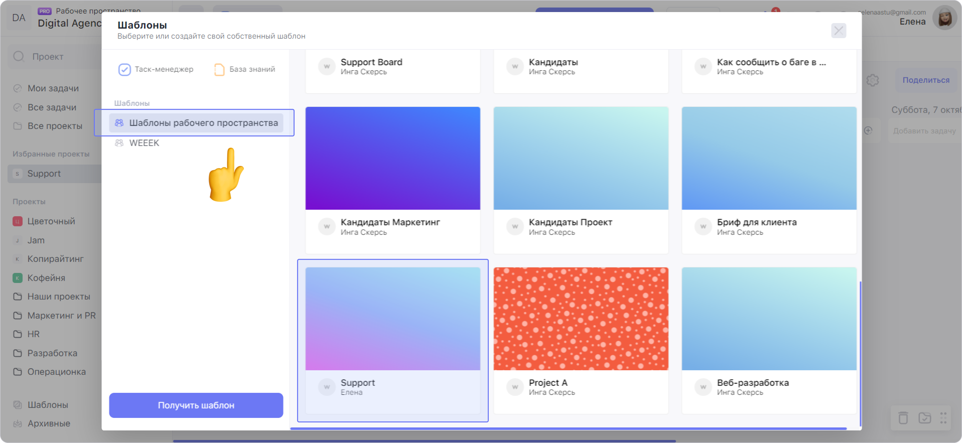Click avatar icon on Бриф для клиента card

tap(703, 227)
